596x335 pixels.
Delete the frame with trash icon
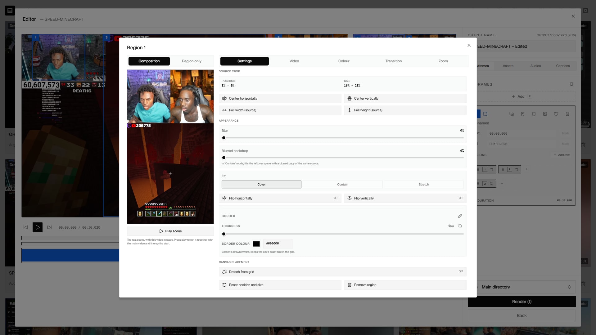[x=567, y=114]
